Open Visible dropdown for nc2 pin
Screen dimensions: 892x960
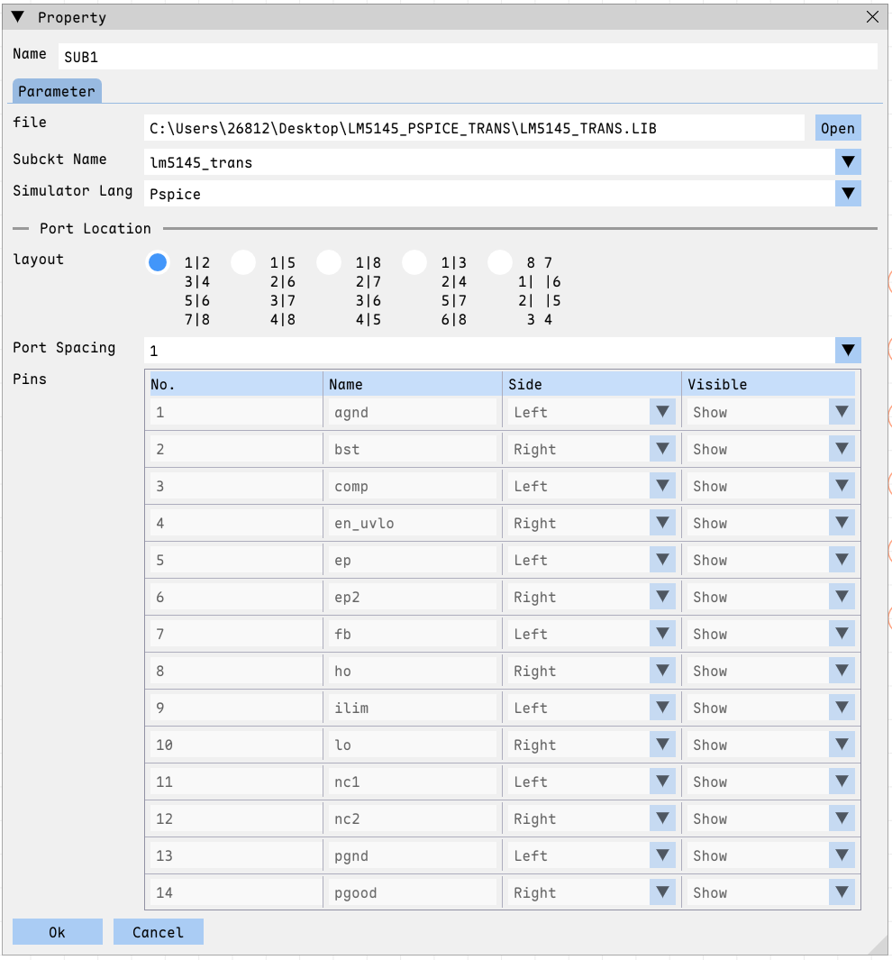[x=842, y=818]
